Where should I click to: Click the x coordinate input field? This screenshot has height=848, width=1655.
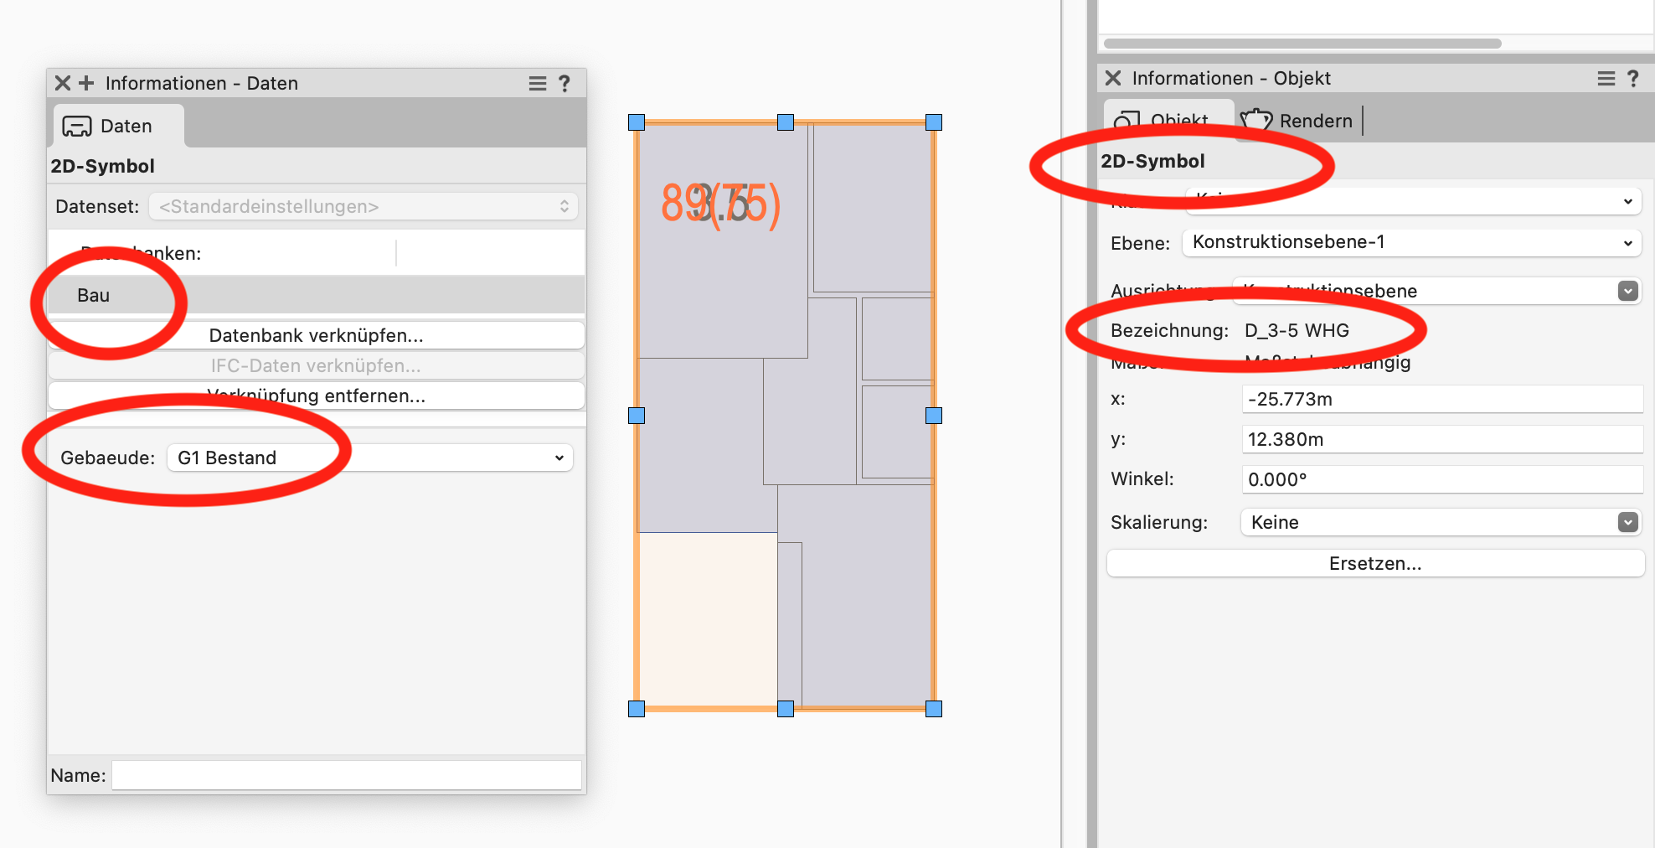tap(1441, 399)
